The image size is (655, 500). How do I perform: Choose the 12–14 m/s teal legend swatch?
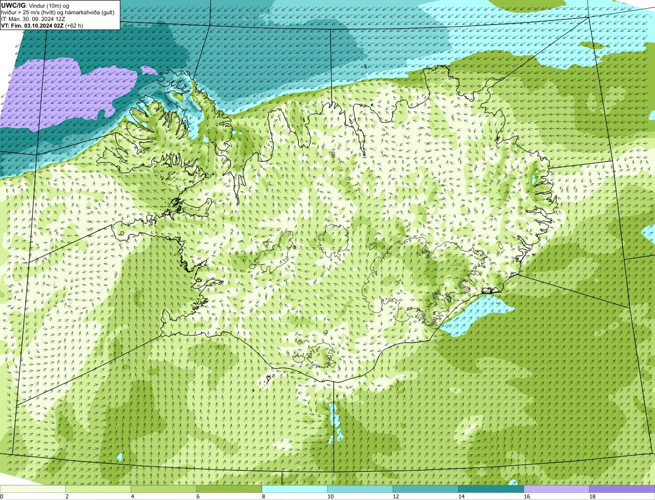click(x=426, y=489)
